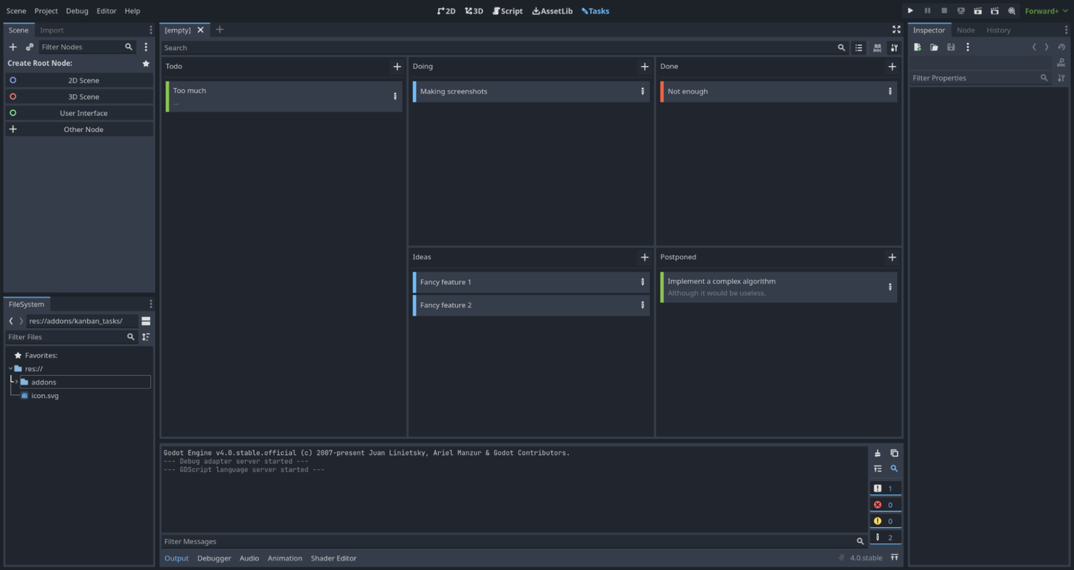Save the current resource with the floppy icon
Screen dimensions: 1074x570
(x=951, y=46)
